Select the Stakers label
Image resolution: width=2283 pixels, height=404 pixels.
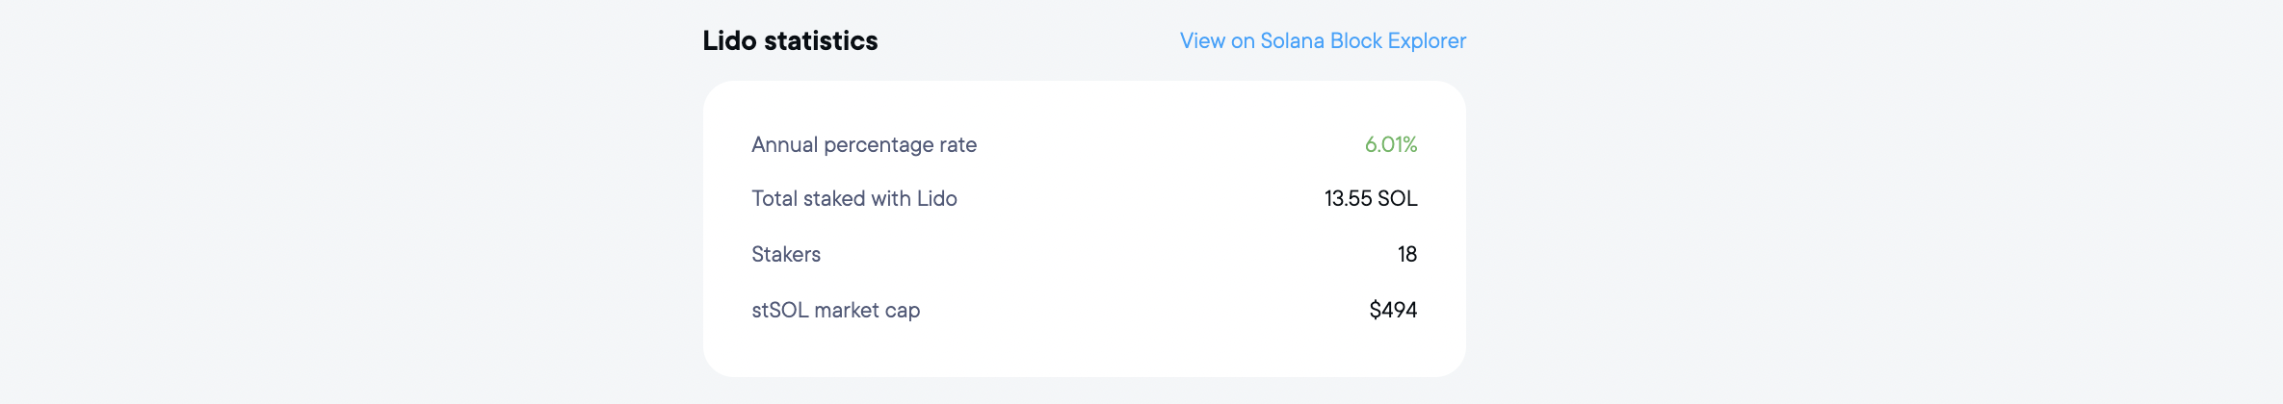click(x=786, y=255)
